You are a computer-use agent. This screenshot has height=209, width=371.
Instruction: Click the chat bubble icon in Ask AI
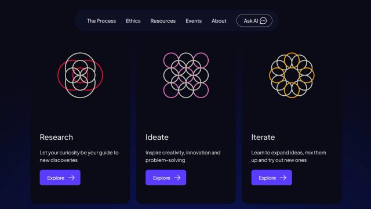point(263,21)
